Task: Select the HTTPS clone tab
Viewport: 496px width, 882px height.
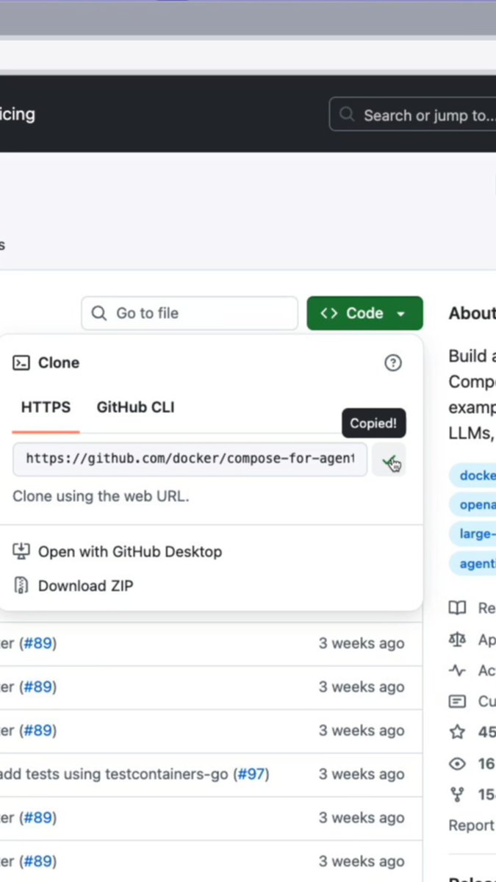Action: [x=46, y=407]
